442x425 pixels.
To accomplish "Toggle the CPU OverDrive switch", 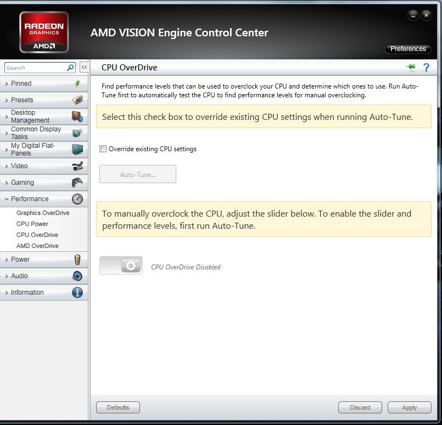I will click(121, 266).
